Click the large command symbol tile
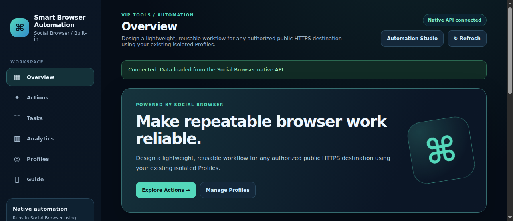Screen dimensions: 513x221 click(x=441, y=150)
